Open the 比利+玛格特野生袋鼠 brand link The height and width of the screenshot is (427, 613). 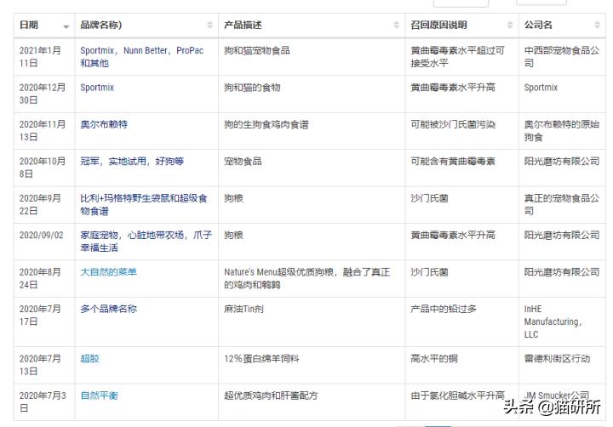point(144,204)
